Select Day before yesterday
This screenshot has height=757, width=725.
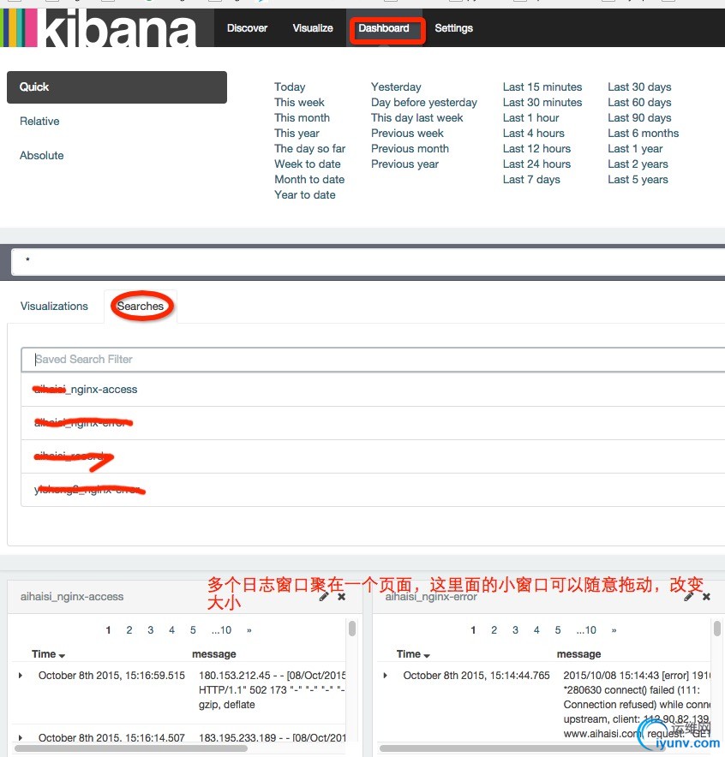tap(424, 103)
